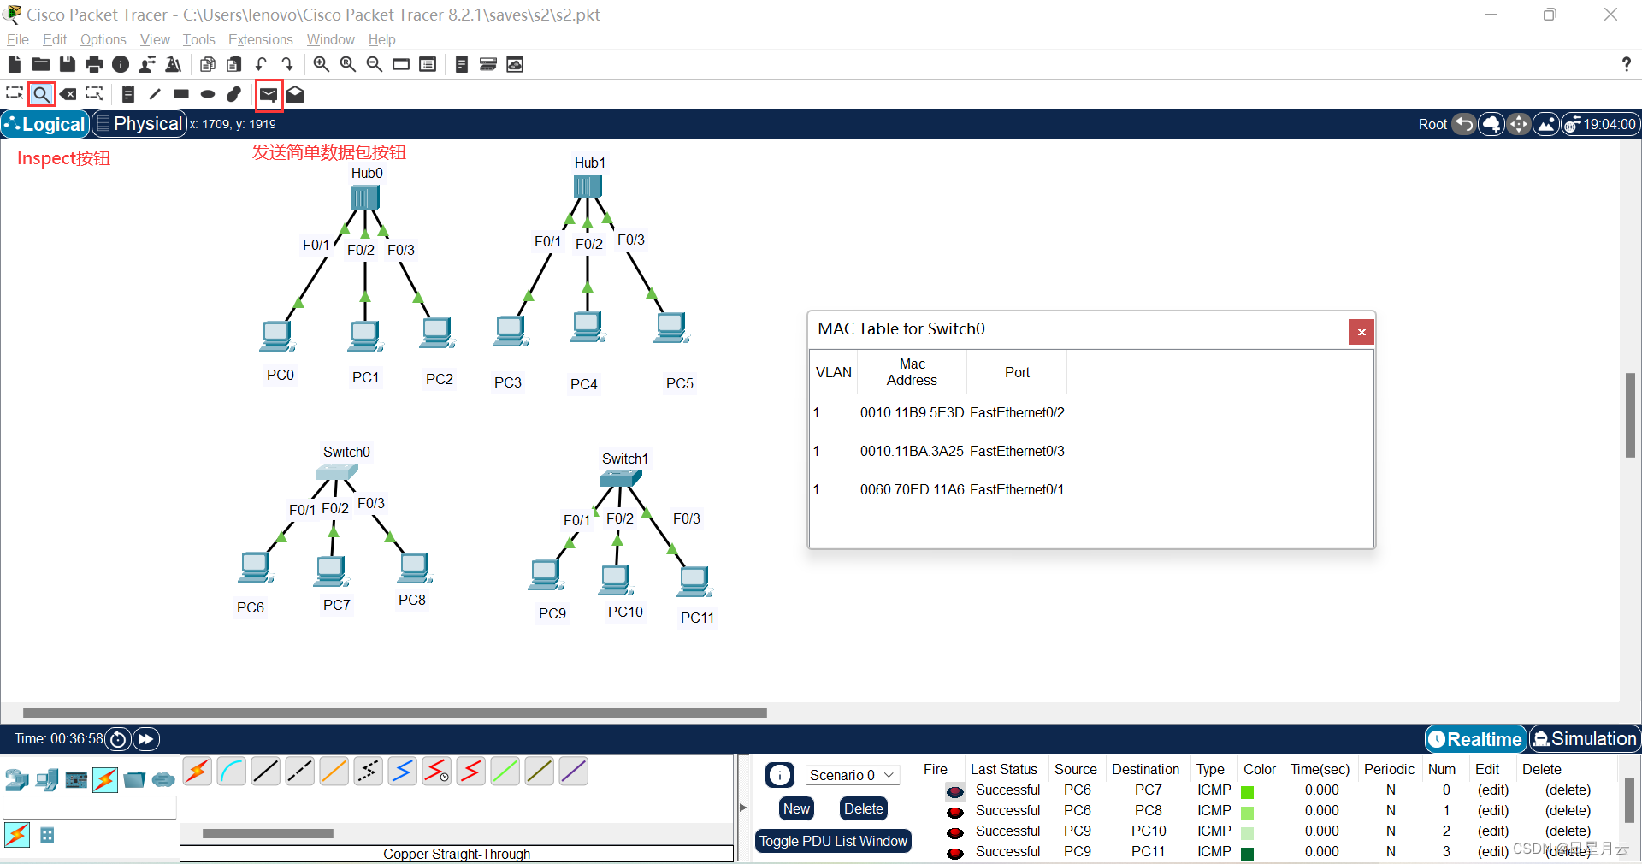Select the fiber orange cable
1642x864 pixels.
click(x=334, y=772)
